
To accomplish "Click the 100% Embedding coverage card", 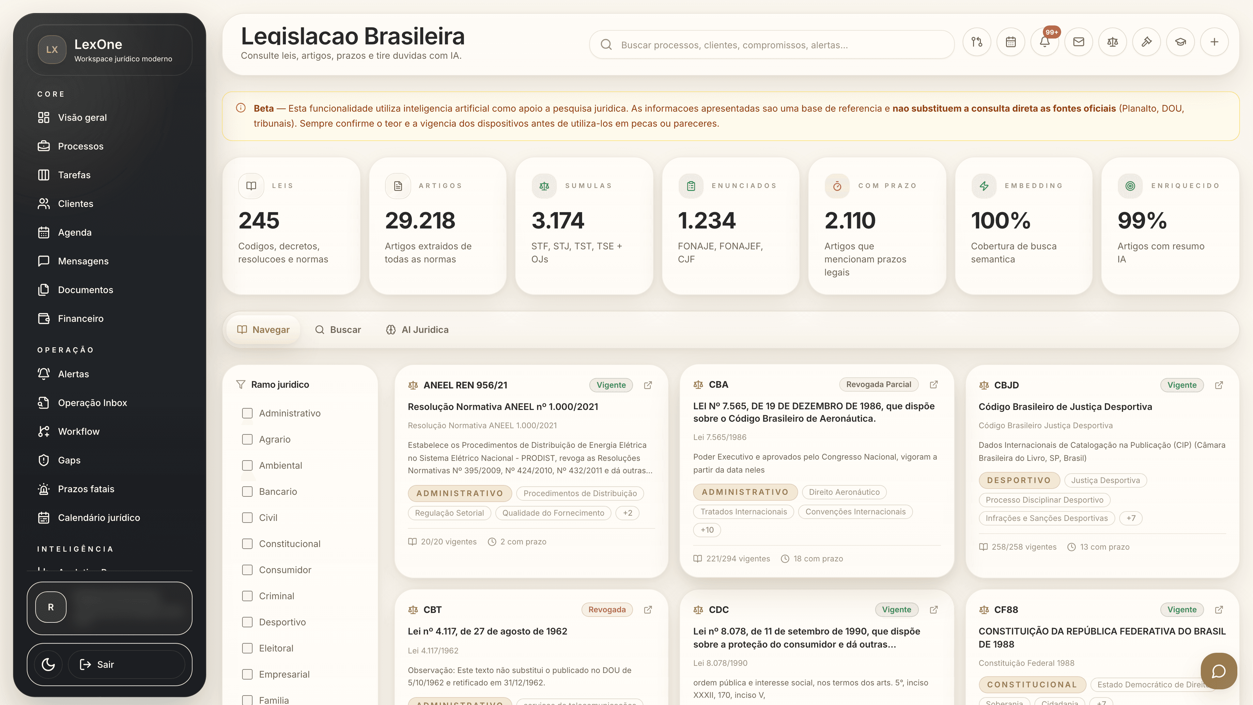I will (1023, 226).
